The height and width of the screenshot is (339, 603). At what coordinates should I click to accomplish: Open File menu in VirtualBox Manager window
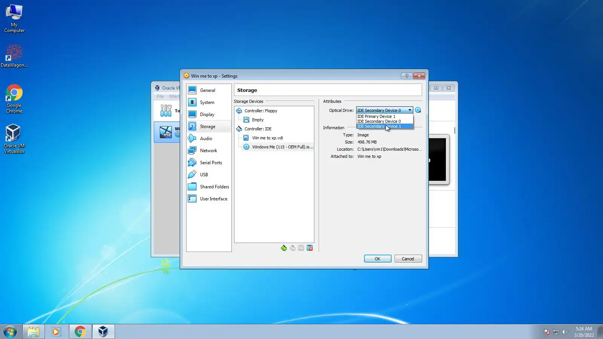coord(160,96)
